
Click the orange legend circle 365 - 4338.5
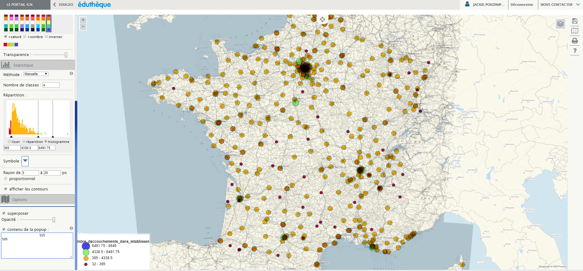tap(86, 258)
